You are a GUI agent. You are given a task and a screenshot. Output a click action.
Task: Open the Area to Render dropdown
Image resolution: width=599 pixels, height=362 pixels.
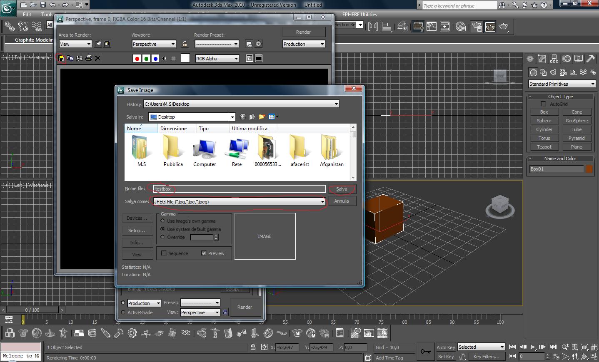pos(75,44)
